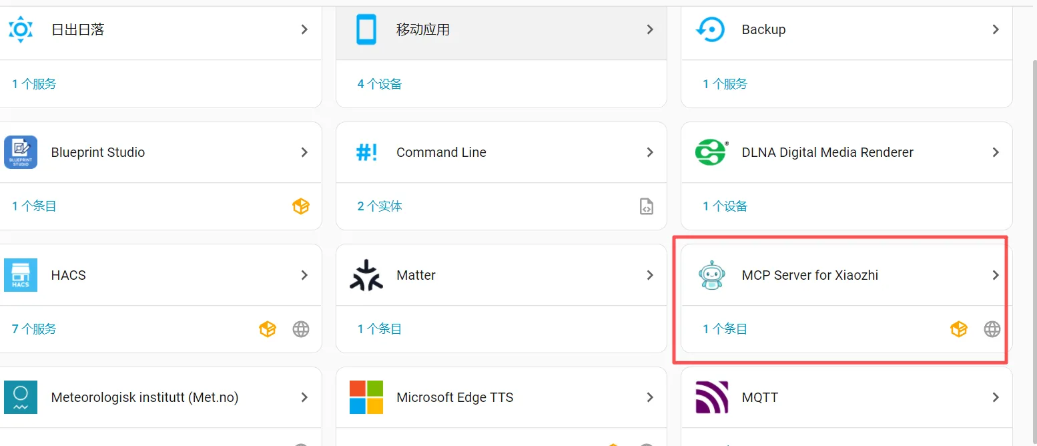Image resolution: width=1037 pixels, height=446 pixels.
Task: Click the custom integration box icon in Blueprint Studio card
Action: coord(301,206)
